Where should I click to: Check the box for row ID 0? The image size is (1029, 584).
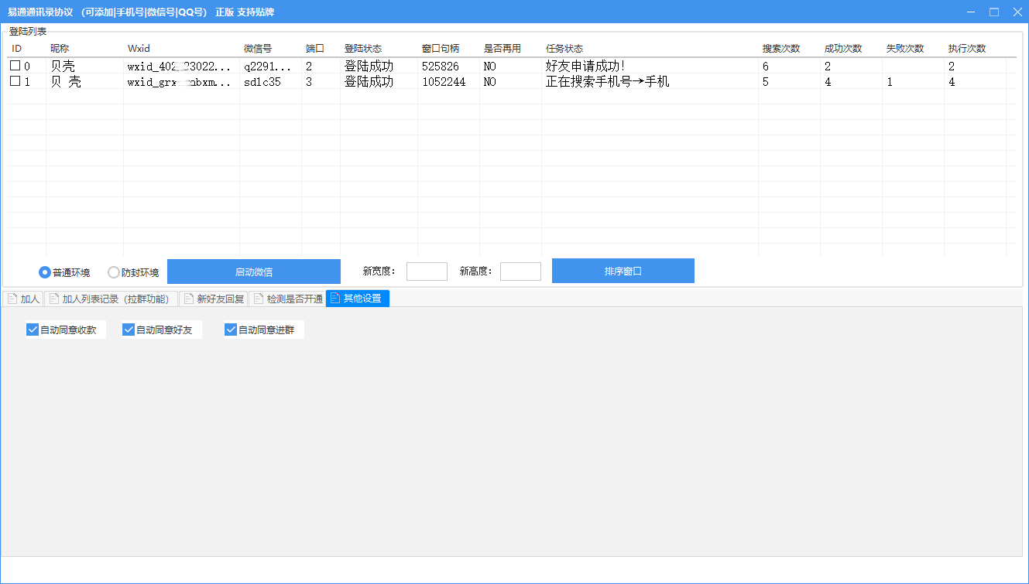pos(15,66)
